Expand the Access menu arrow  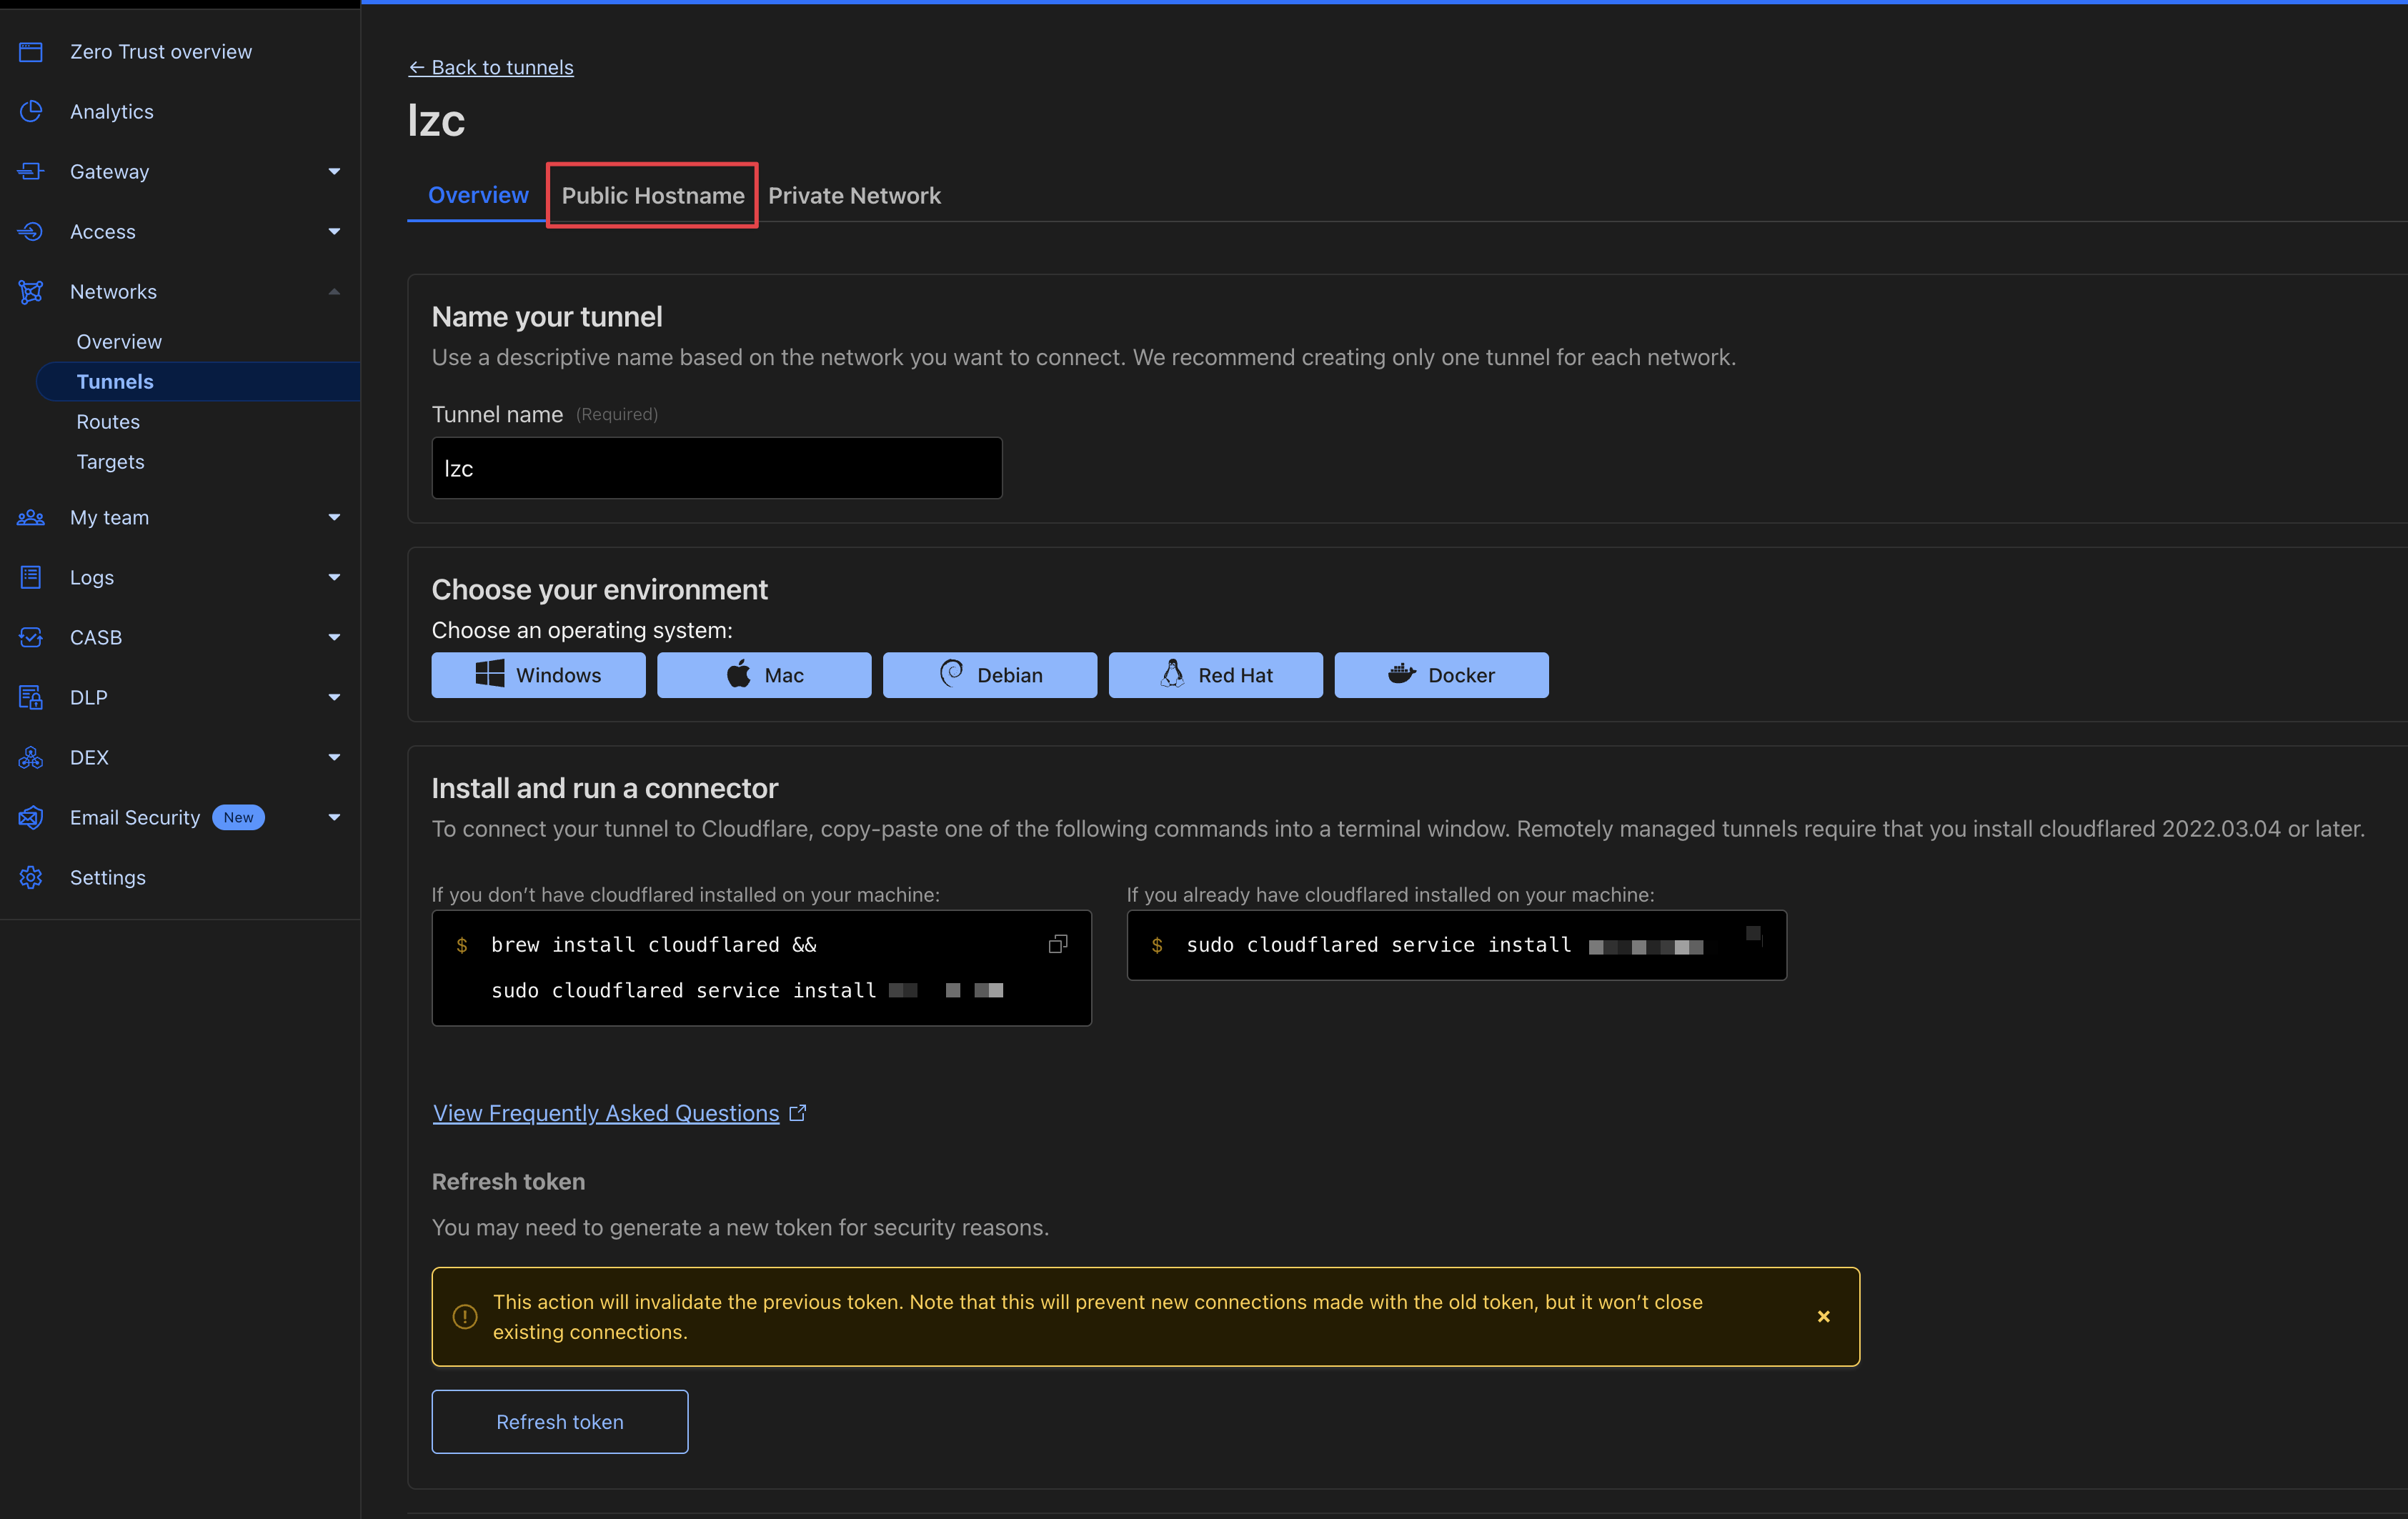pos(334,232)
